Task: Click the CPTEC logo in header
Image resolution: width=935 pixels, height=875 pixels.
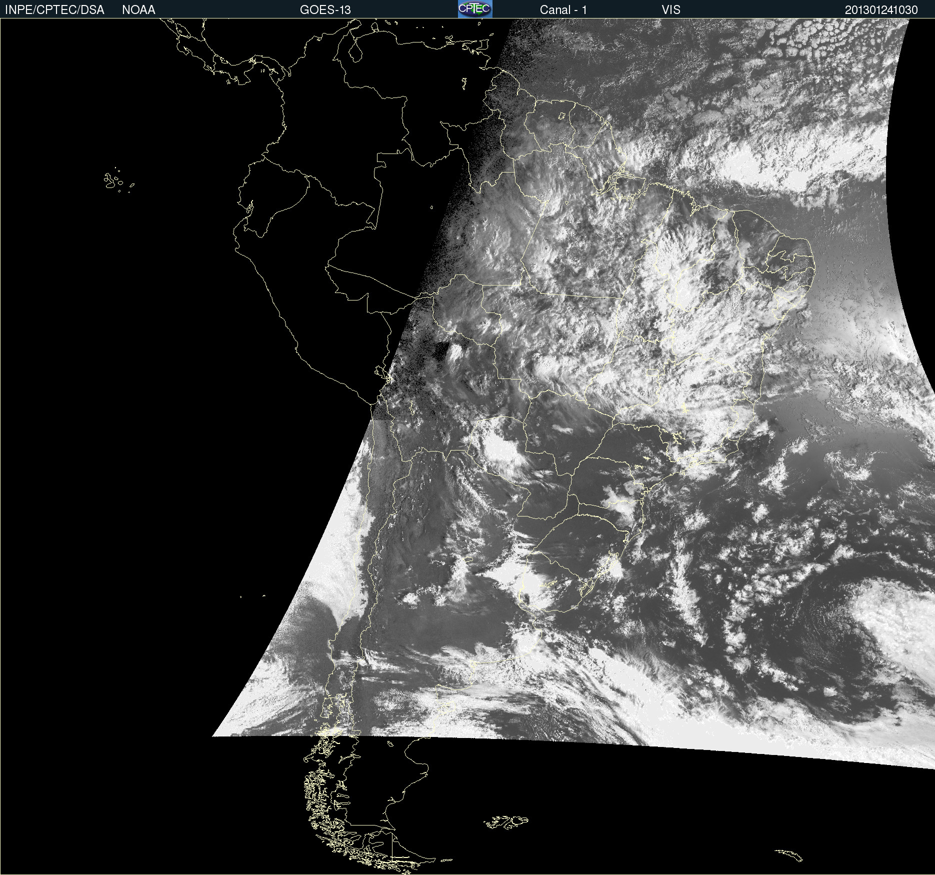Action: 475,9
